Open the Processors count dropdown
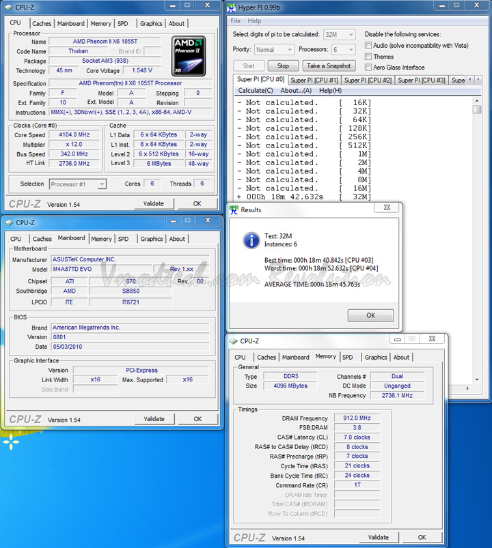 (x=343, y=50)
